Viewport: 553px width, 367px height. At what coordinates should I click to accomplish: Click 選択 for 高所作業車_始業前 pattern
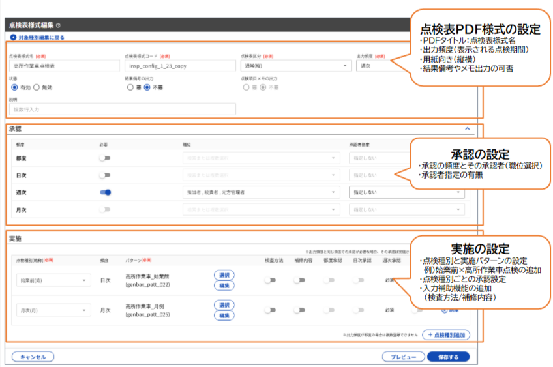coord(224,275)
